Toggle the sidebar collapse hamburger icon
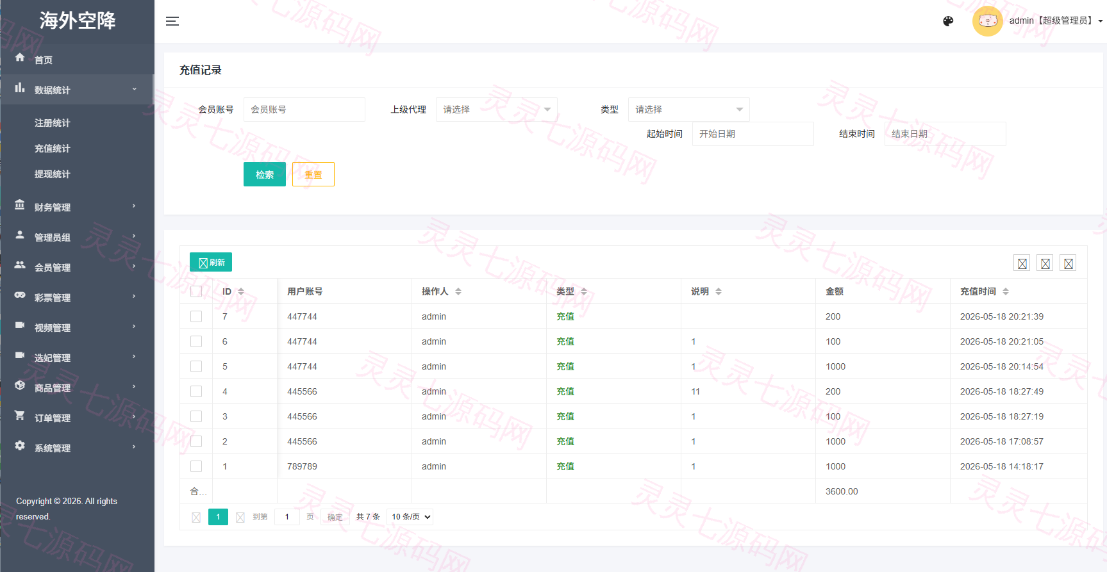The width and height of the screenshot is (1107, 572). point(172,21)
